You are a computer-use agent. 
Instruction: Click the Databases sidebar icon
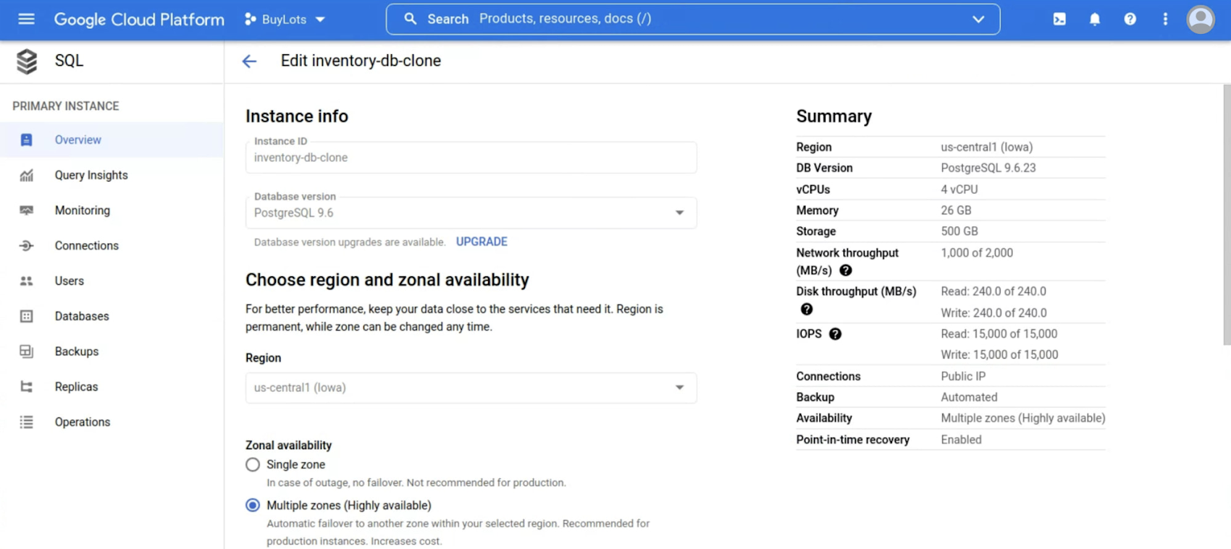click(x=26, y=316)
